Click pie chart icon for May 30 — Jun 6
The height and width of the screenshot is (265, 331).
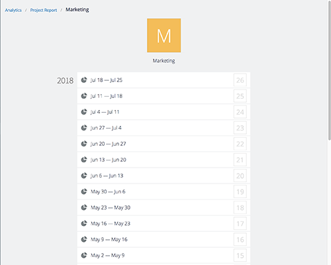pos(84,191)
